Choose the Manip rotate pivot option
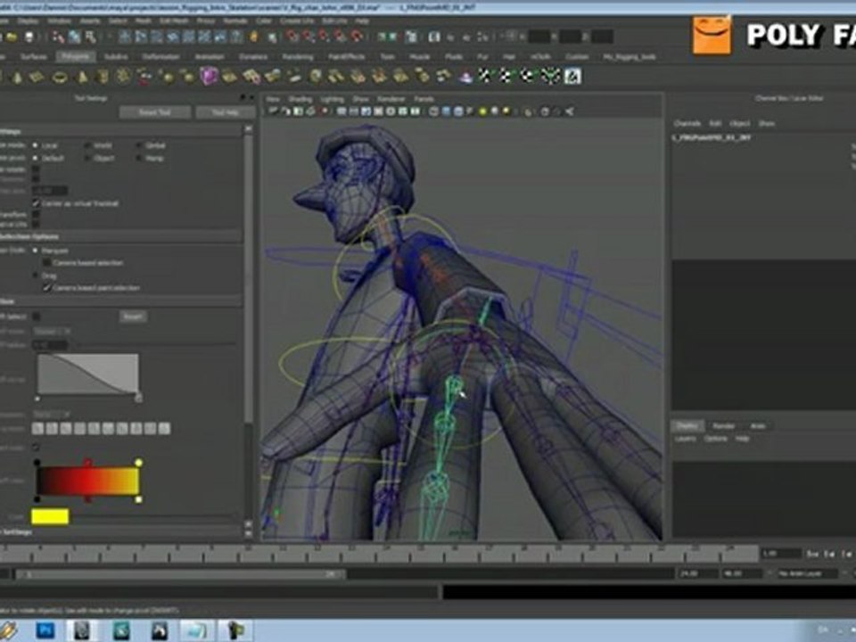This screenshot has width=856, height=642. point(139,158)
